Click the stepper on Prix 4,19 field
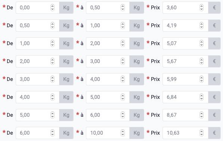The image size is (223, 141). tap(202, 26)
